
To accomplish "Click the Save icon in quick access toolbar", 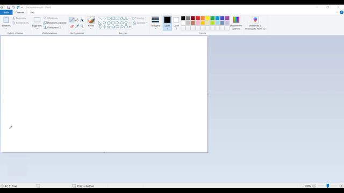I will tap(9, 7).
